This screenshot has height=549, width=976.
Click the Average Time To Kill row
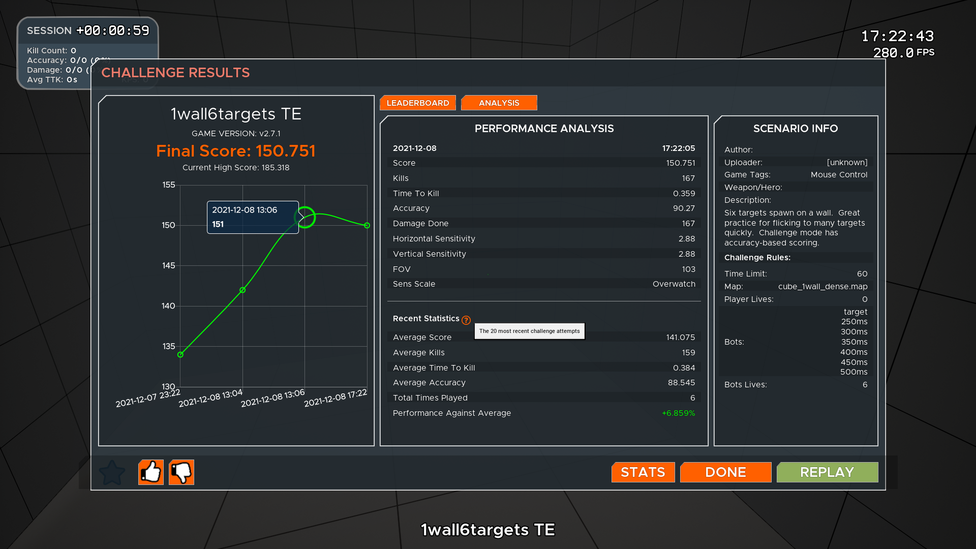point(544,368)
